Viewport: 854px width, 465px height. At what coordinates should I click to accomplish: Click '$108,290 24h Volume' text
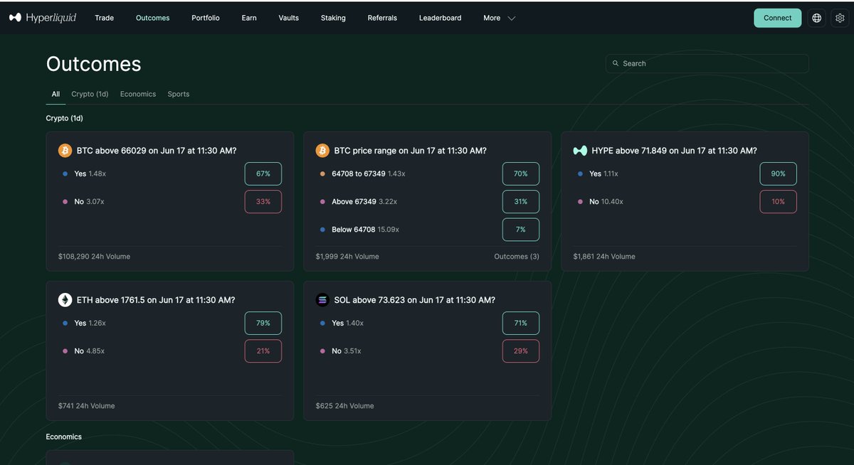coord(94,257)
